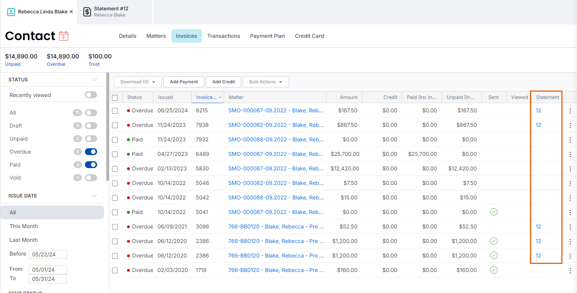Open the Bulk Actions dropdown
Screen dimensions: 577x293
pos(266,82)
